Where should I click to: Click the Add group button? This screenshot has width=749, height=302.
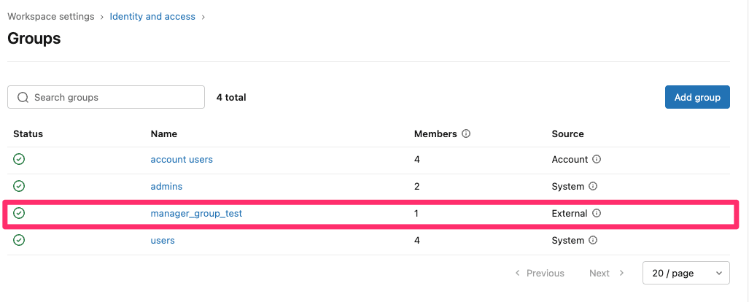point(697,97)
